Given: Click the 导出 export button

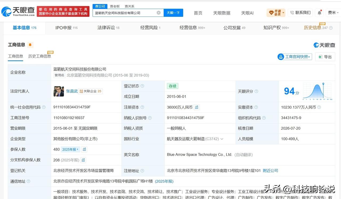Looking at the screenshot, I should [x=325, y=57].
